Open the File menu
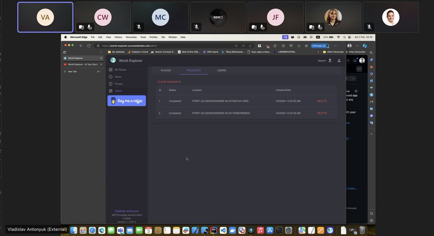The height and width of the screenshot is (236, 434). (93, 37)
